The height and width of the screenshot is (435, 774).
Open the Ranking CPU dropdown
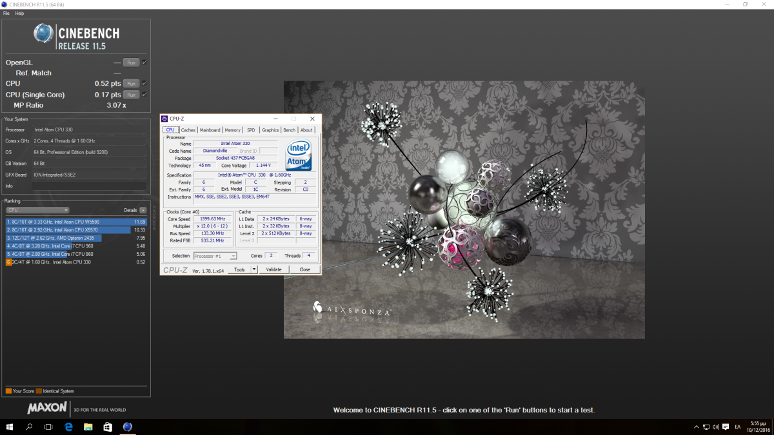[37, 210]
